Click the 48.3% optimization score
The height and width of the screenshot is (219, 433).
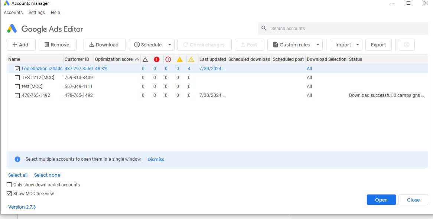coord(101,69)
